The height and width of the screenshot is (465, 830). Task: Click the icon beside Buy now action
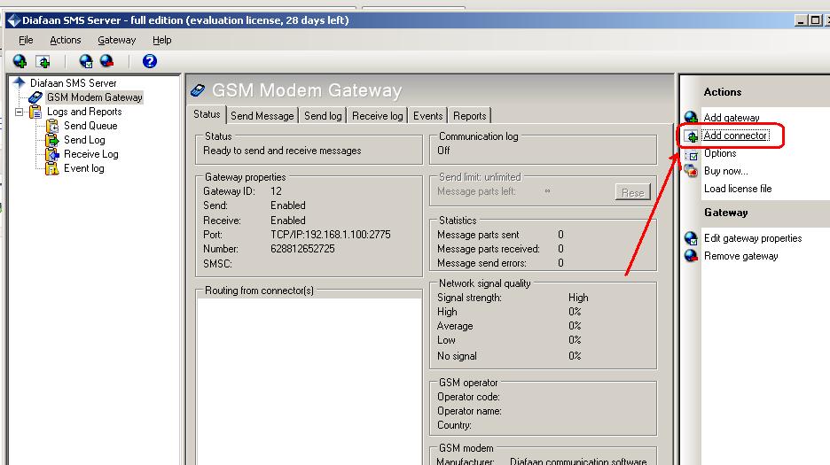(691, 171)
